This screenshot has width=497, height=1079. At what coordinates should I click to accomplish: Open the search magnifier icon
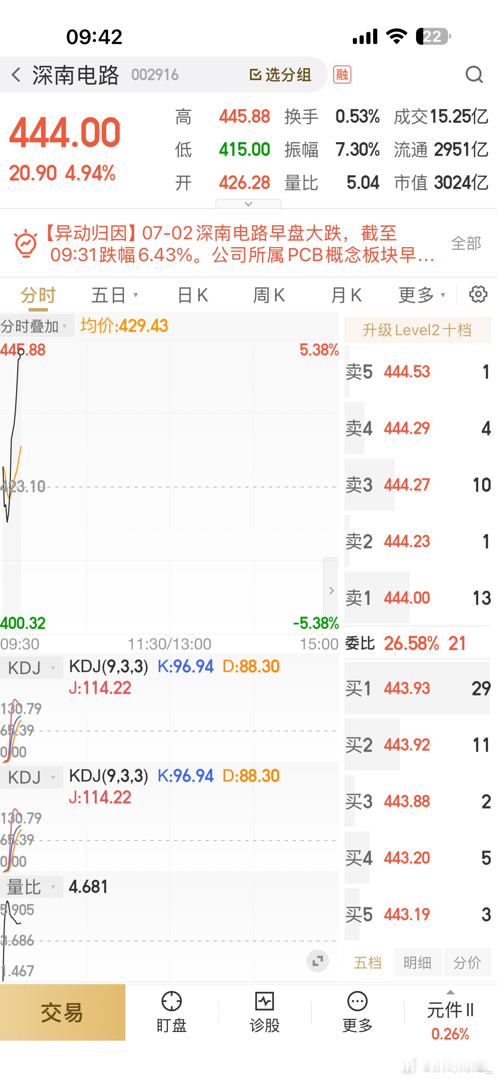[x=474, y=75]
